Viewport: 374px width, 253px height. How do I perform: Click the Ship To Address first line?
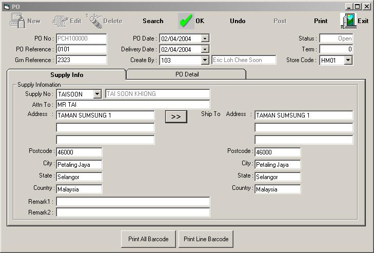click(304, 115)
